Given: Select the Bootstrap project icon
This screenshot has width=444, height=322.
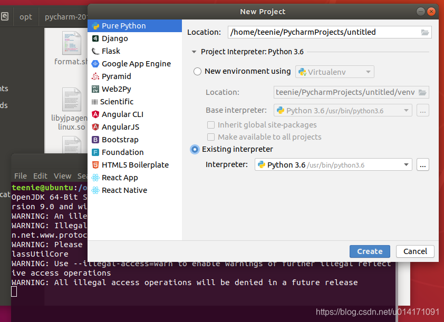Looking at the screenshot, I should 95,140.
